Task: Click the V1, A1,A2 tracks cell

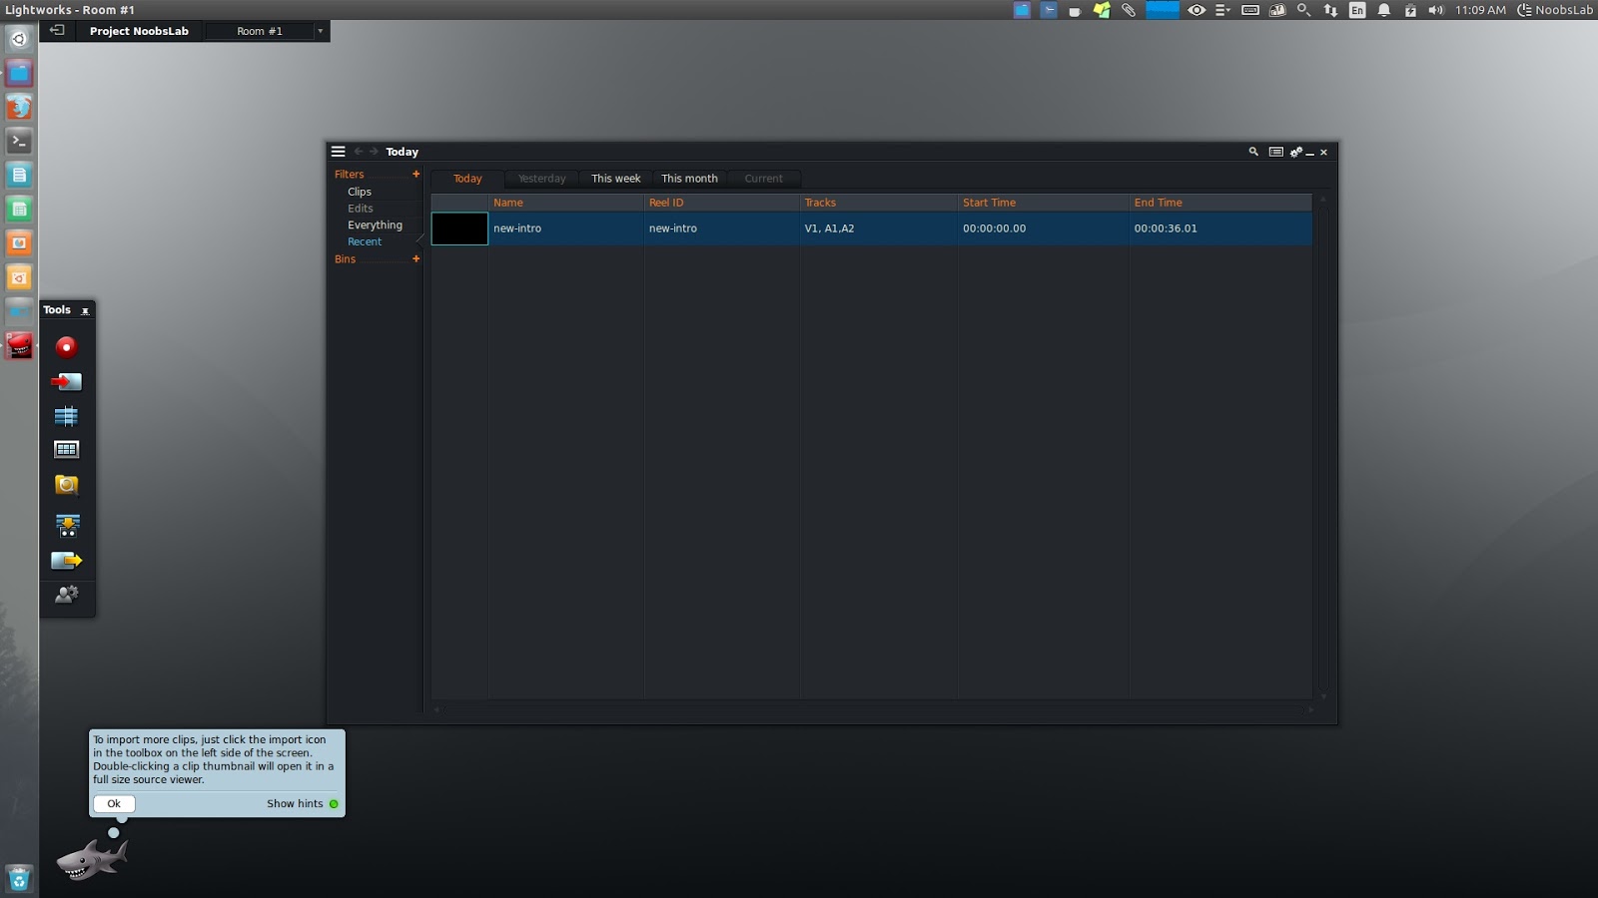Action: (x=879, y=228)
